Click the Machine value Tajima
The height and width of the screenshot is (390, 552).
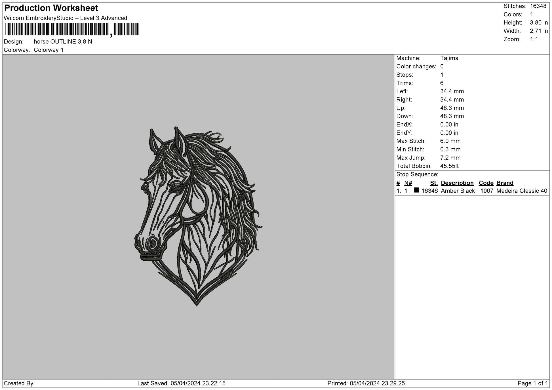tap(449, 58)
